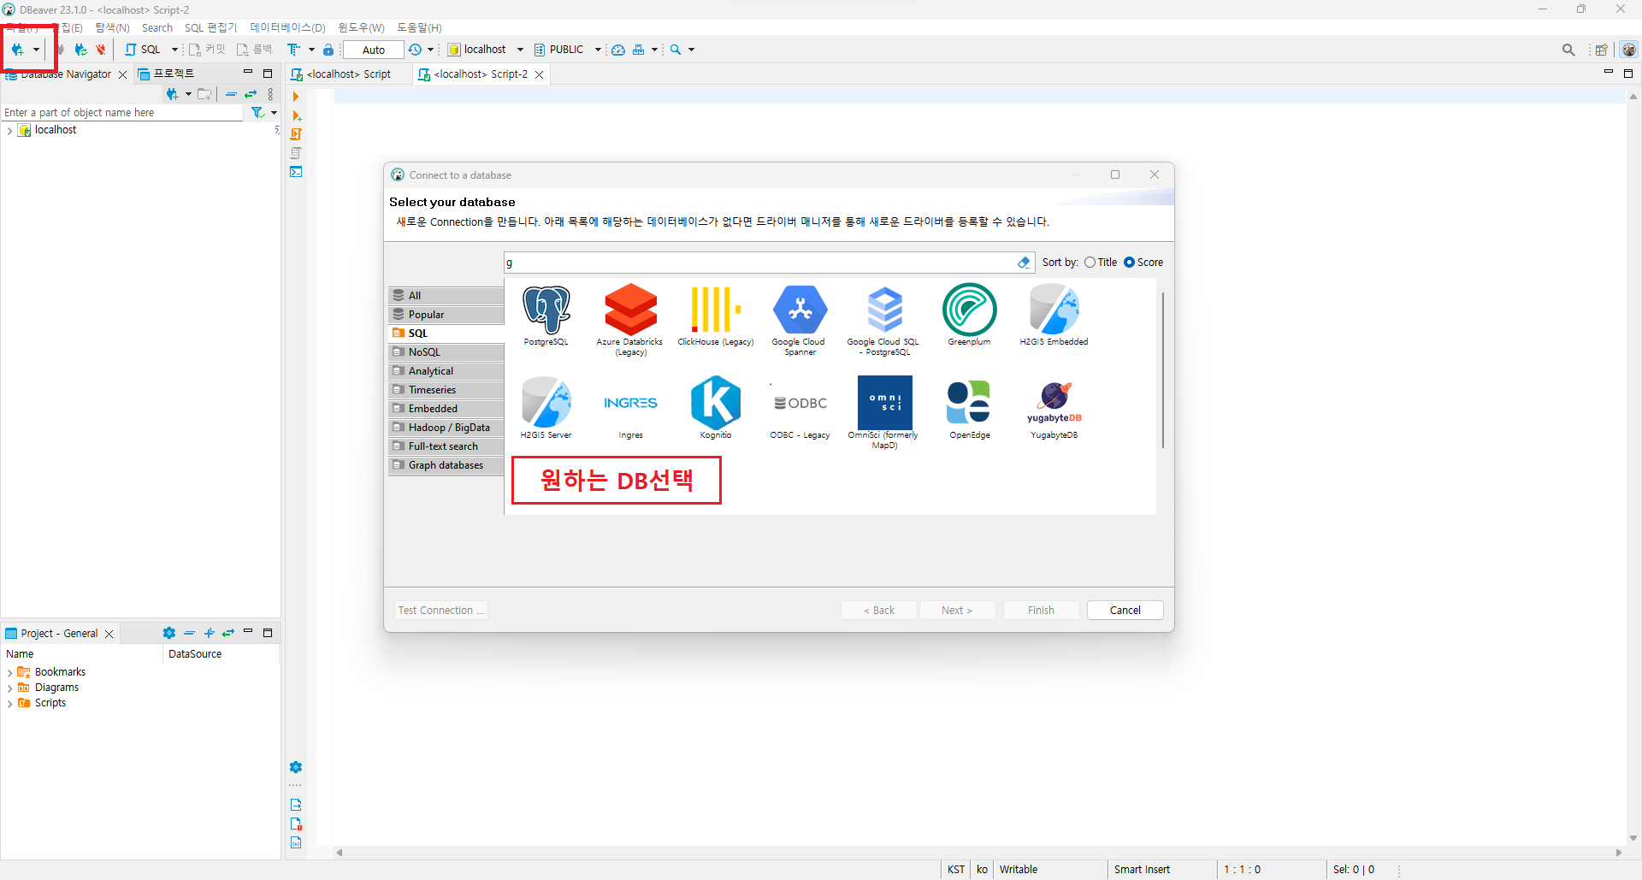Image resolution: width=1642 pixels, height=880 pixels.
Task: Click the database list vertical scrollbar
Action: tap(1163, 369)
